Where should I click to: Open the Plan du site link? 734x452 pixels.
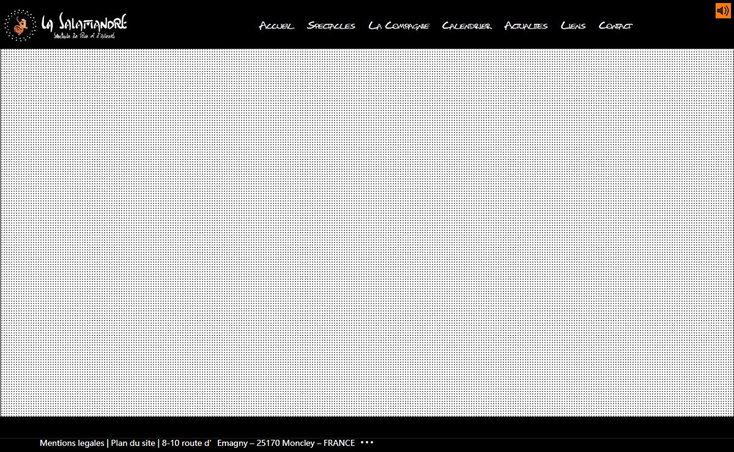[133, 443]
